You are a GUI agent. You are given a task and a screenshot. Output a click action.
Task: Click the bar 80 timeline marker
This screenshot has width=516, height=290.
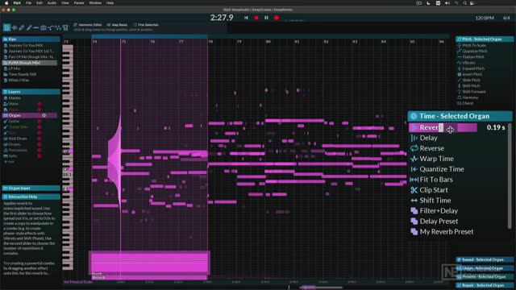(268, 42)
